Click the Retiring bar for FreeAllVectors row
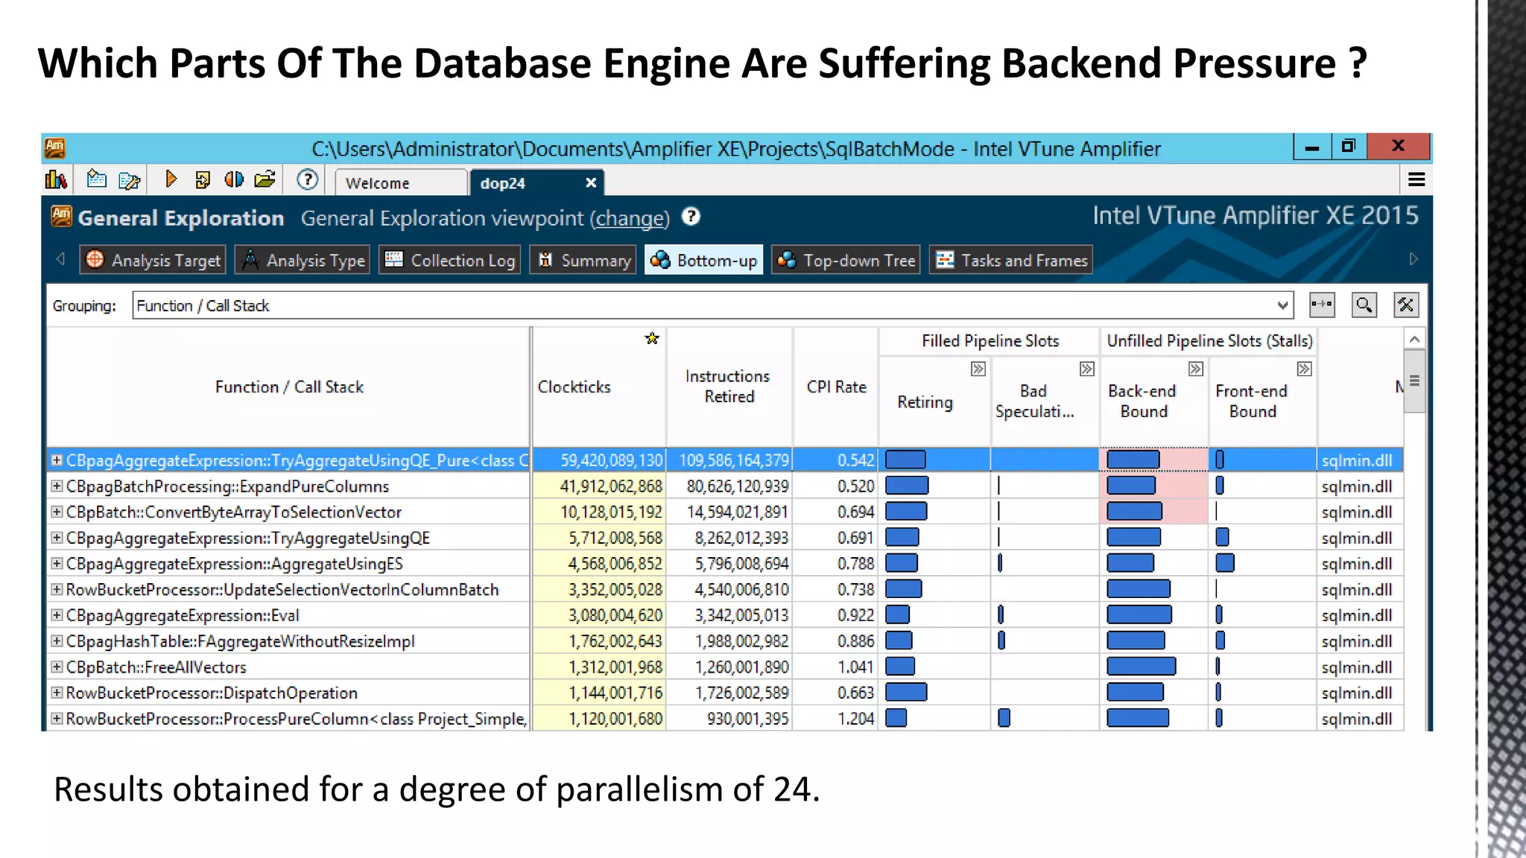1526x858 pixels. pyautogui.click(x=900, y=667)
